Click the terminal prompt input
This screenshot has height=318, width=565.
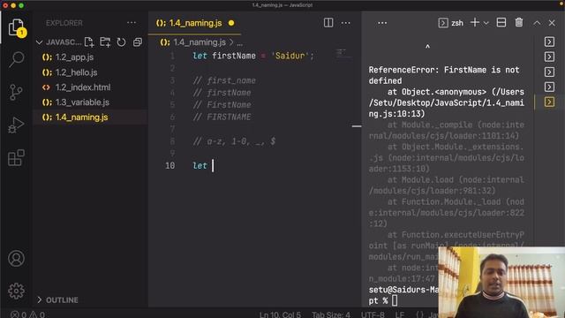pos(395,300)
